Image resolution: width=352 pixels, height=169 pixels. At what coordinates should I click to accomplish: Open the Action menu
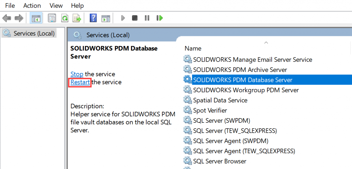pyautogui.click(x=32, y=5)
